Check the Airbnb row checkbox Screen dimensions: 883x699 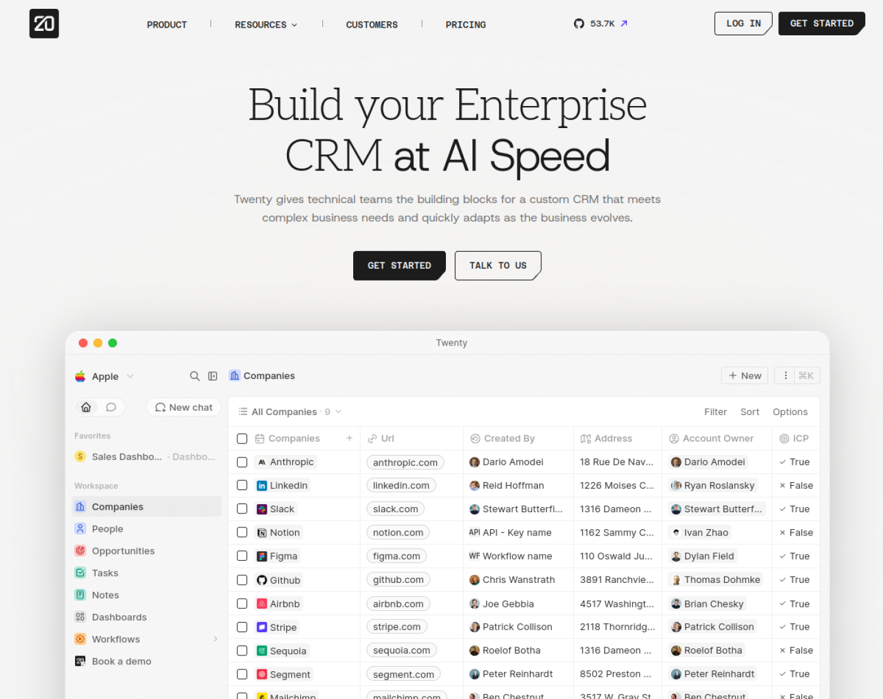click(x=242, y=604)
